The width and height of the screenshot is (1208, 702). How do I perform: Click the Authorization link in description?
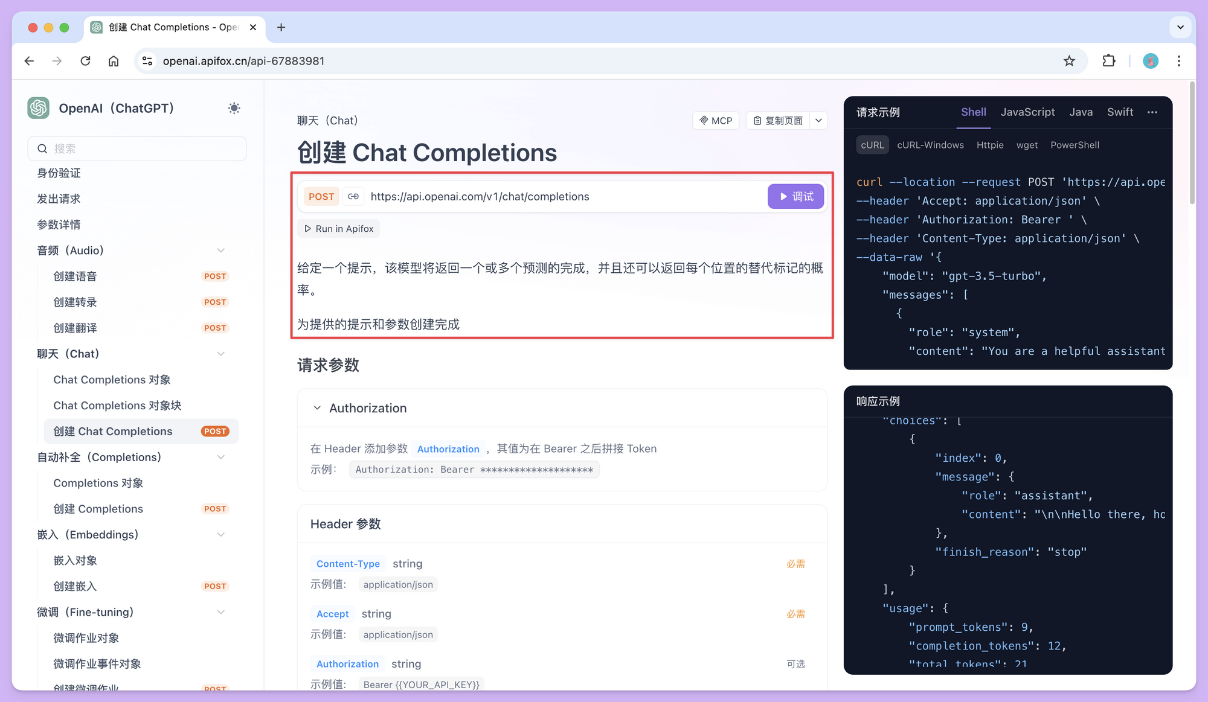(x=448, y=449)
